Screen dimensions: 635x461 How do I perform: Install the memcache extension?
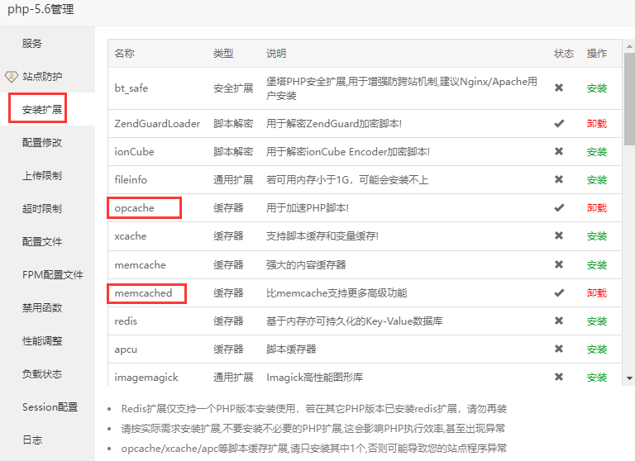(597, 265)
